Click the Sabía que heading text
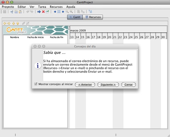Image resolution: width=170 pixels, height=137 pixels. tap(54, 53)
